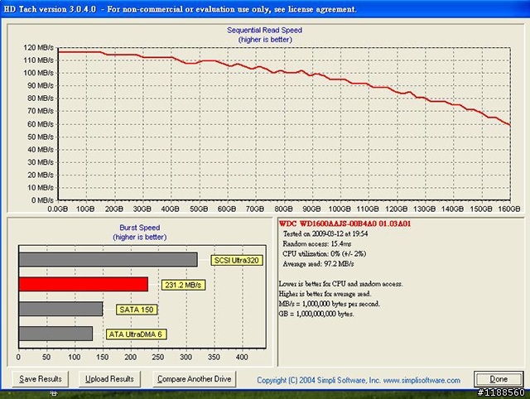
Task: Open Compare Another Drive
Action: point(195,379)
